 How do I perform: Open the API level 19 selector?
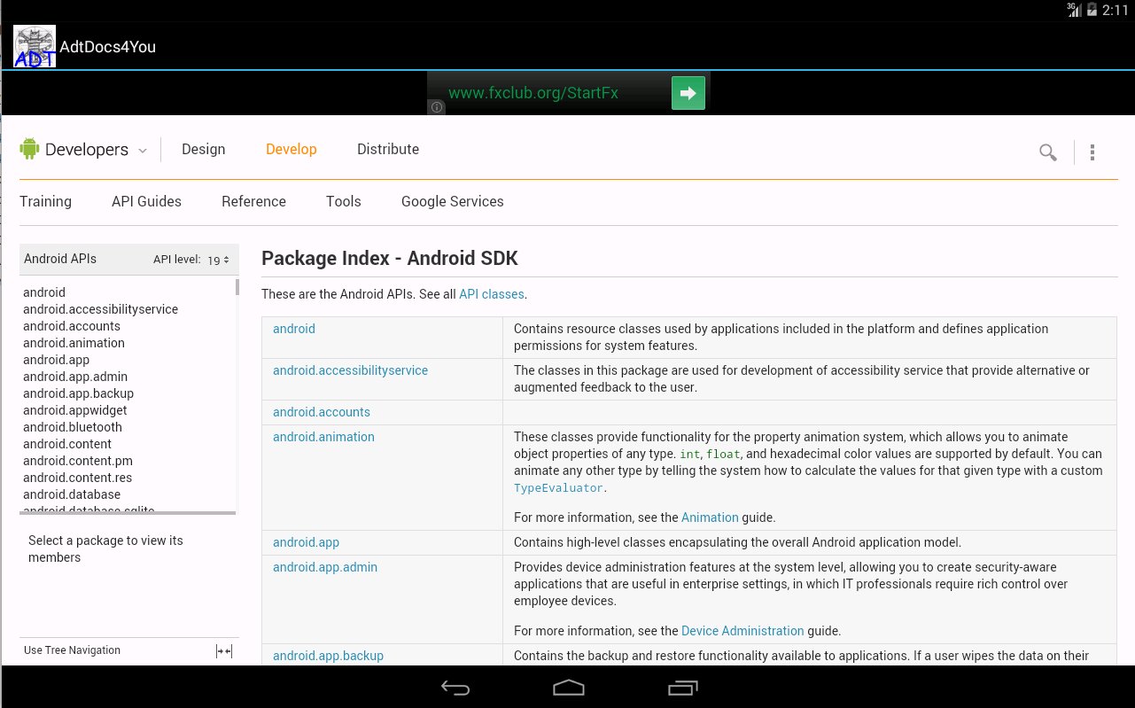point(219,260)
